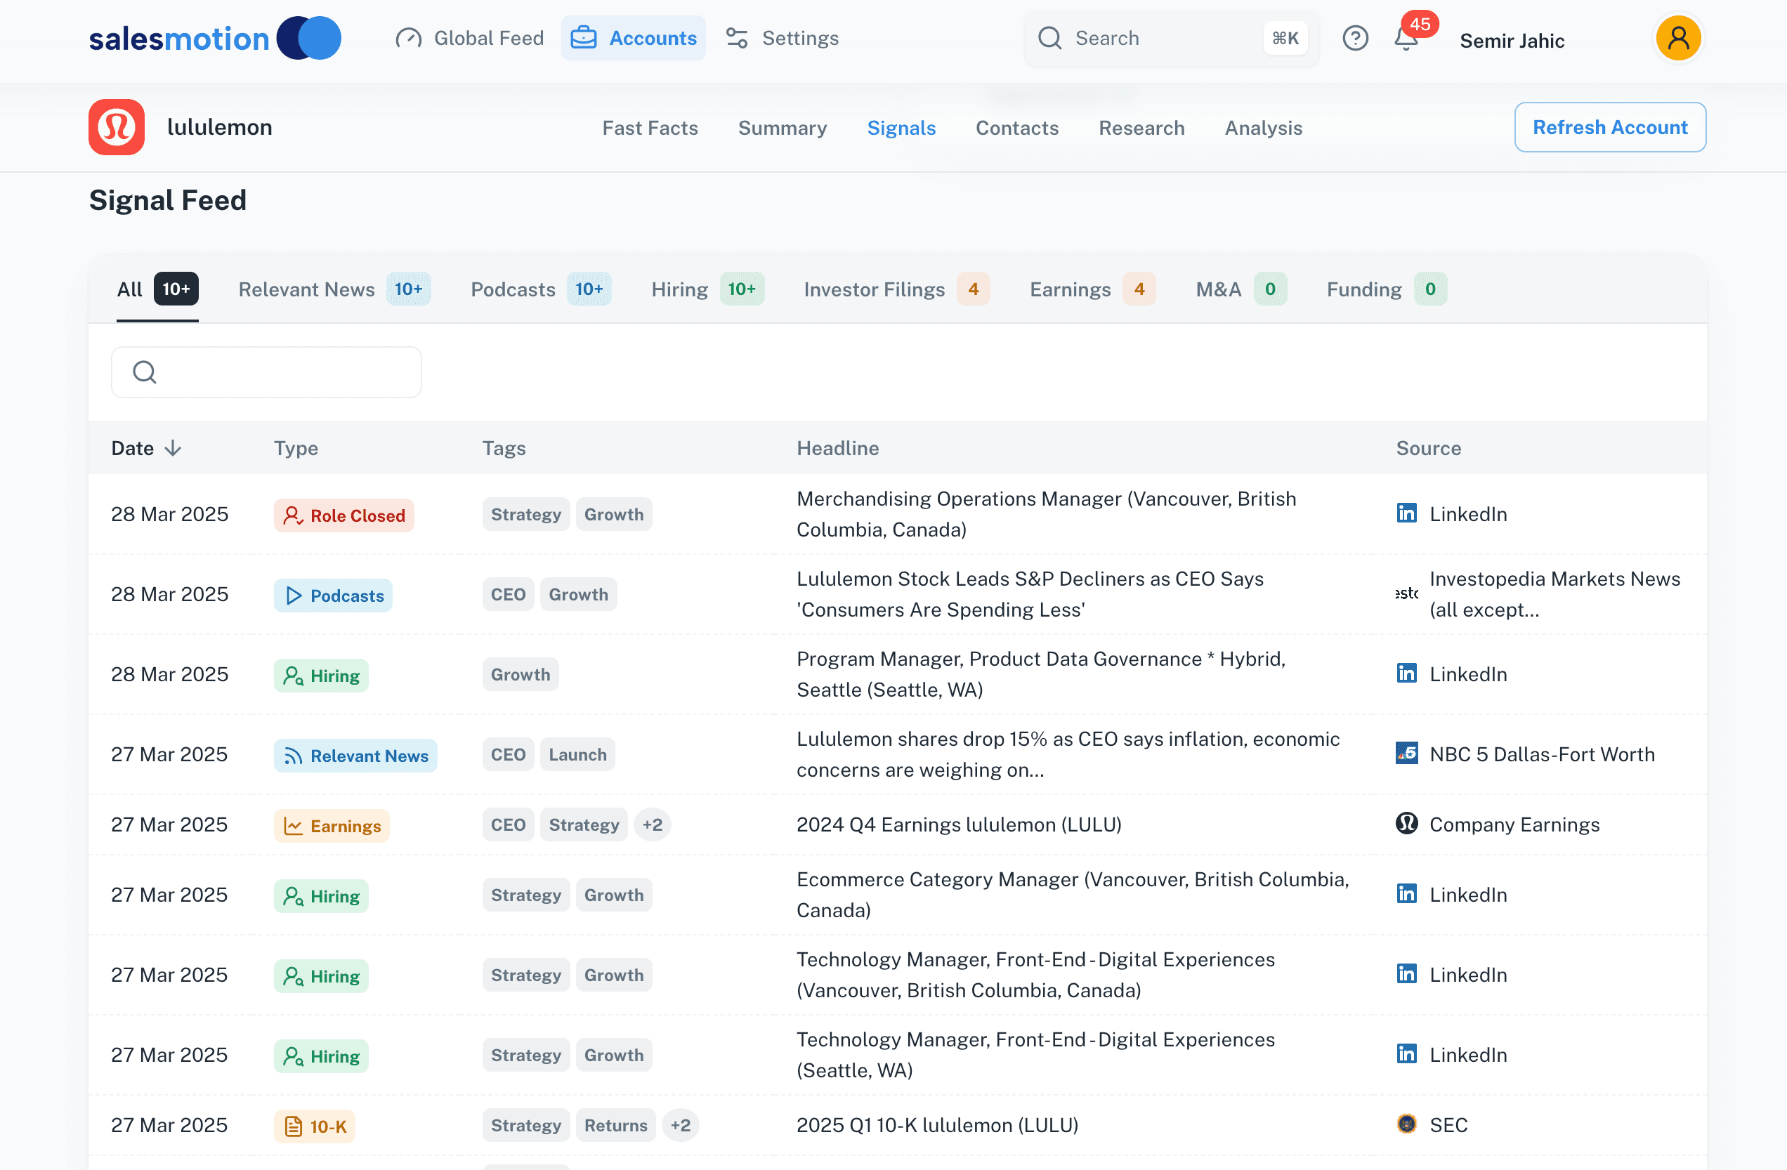Click the salesmotion logo
1787x1170 pixels.
pos(215,39)
